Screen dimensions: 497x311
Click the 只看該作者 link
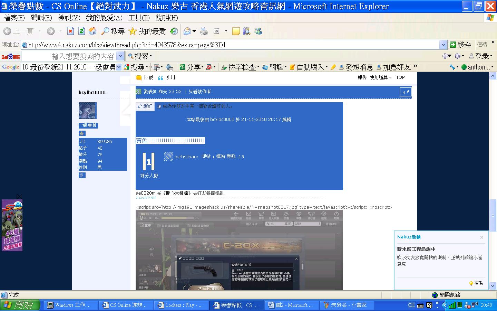pyautogui.click(x=199, y=92)
